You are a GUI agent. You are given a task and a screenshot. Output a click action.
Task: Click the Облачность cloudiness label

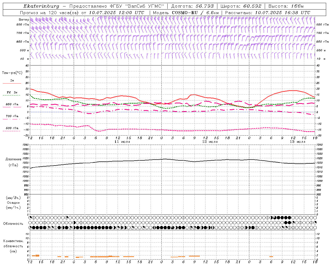tap(13, 224)
